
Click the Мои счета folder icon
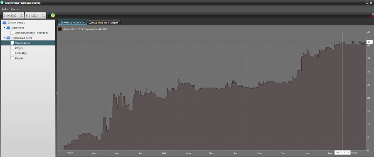click(8, 28)
